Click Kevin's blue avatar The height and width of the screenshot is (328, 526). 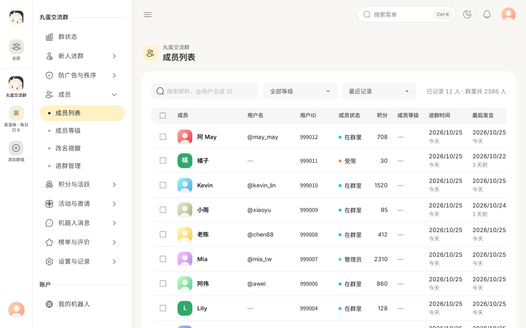(x=185, y=185)
